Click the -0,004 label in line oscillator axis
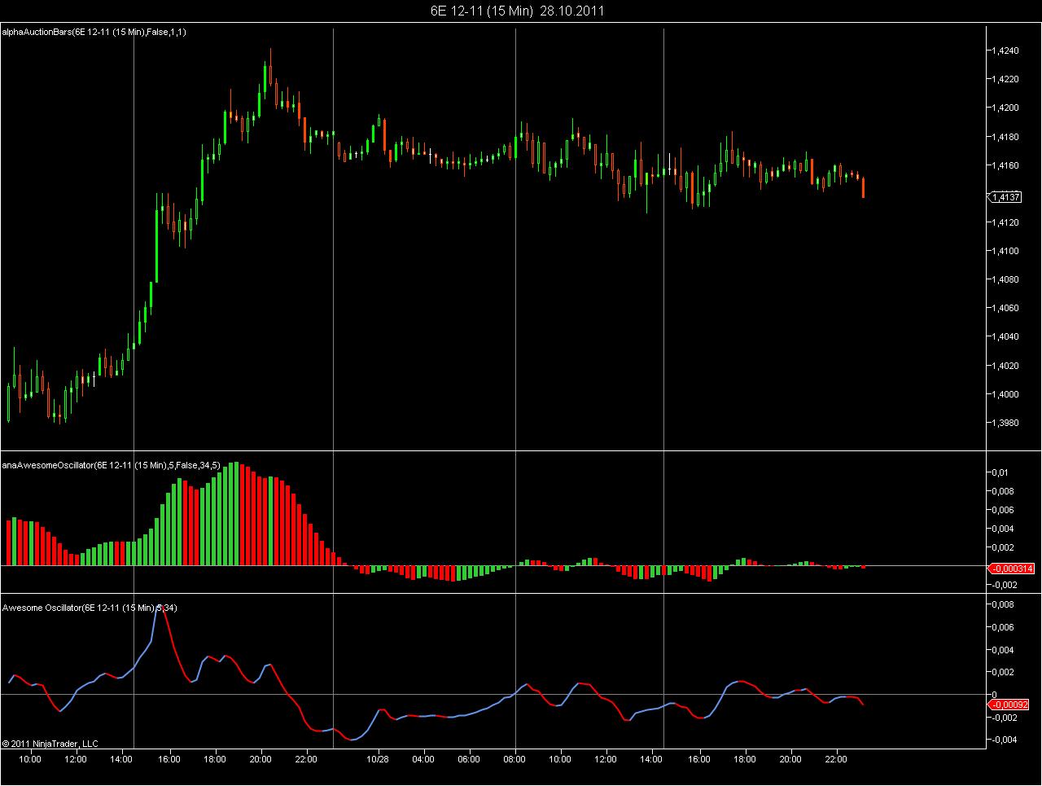 1003,740
